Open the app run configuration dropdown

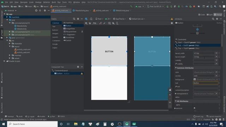(139, 6)
